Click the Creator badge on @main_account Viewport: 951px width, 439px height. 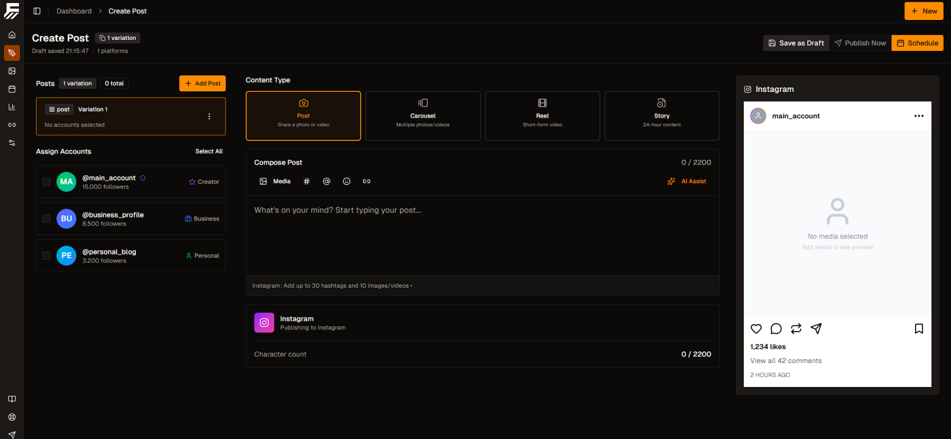click(204, 182)
